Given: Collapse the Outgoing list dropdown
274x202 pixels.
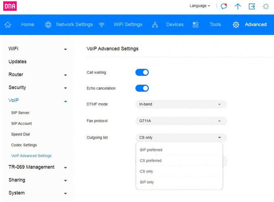Looking at the screenshot, I should (181, 137).
